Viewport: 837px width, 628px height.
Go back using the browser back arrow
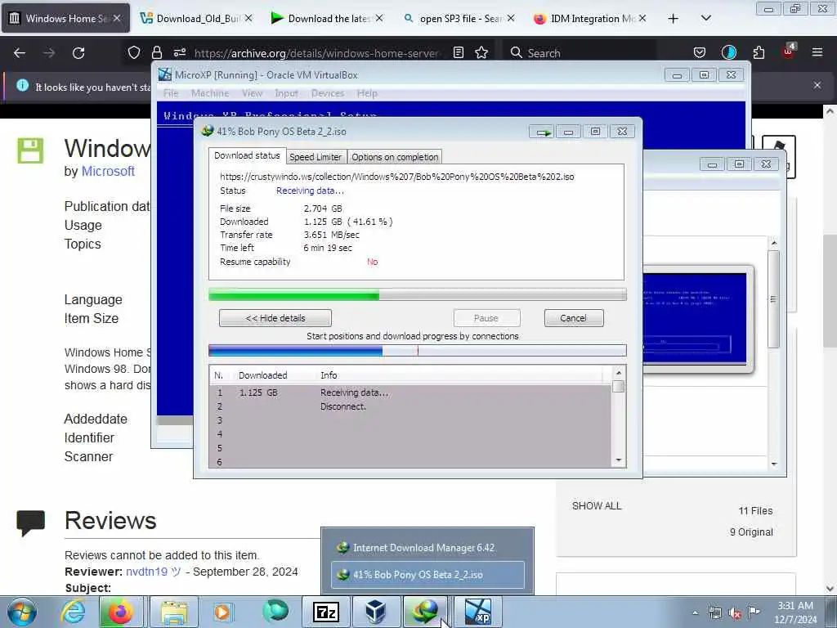point(20,53)
